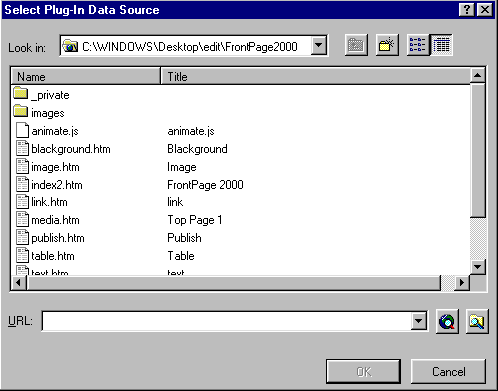
Task: Select file name table.htm
Action: tap(53, 256)
